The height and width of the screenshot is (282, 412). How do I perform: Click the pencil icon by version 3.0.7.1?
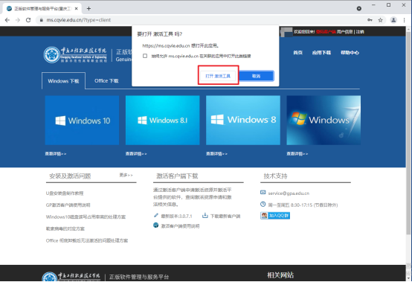[156, 216]
